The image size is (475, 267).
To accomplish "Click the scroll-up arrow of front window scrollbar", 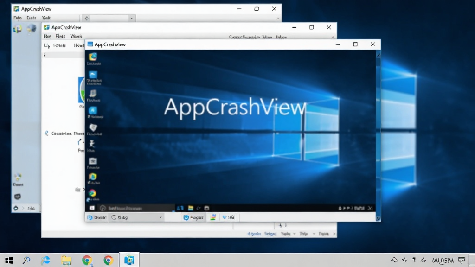I will click(x=379, y=55).
